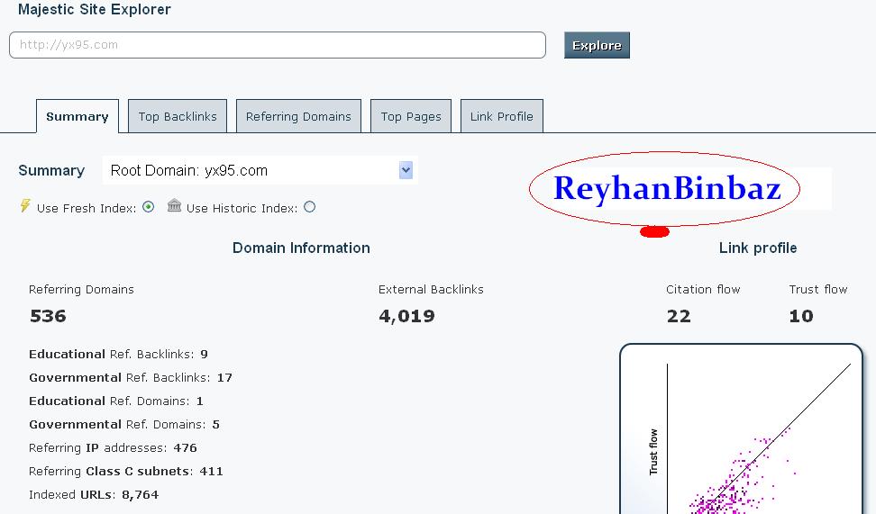Click the Link profile heading
This screenshot has width=876, height=514.
[x=758, y=248]
